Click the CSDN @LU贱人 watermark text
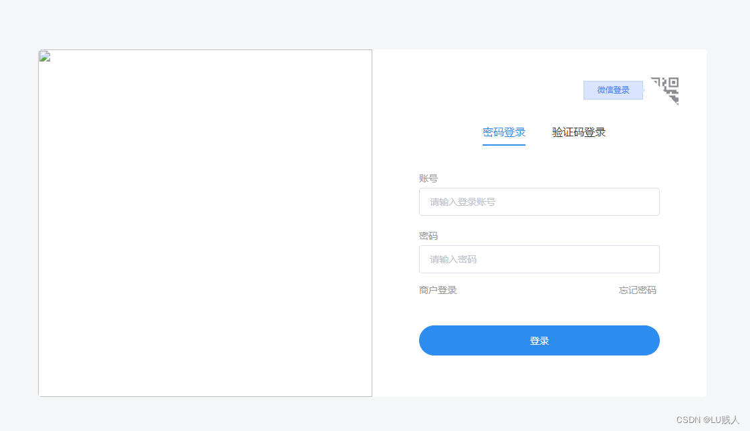The height and width of the screenshot is (431, 750). [x=707, y=420]
